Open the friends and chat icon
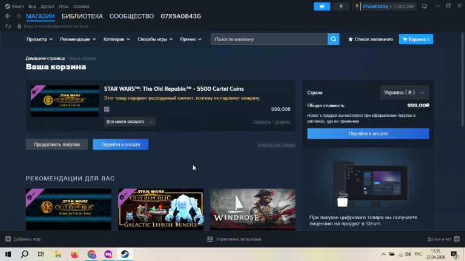 point(457,239)
